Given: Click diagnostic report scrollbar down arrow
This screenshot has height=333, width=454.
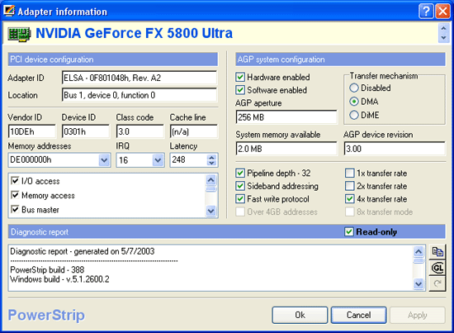Looking at the screenshot, I should pos(419,283).
